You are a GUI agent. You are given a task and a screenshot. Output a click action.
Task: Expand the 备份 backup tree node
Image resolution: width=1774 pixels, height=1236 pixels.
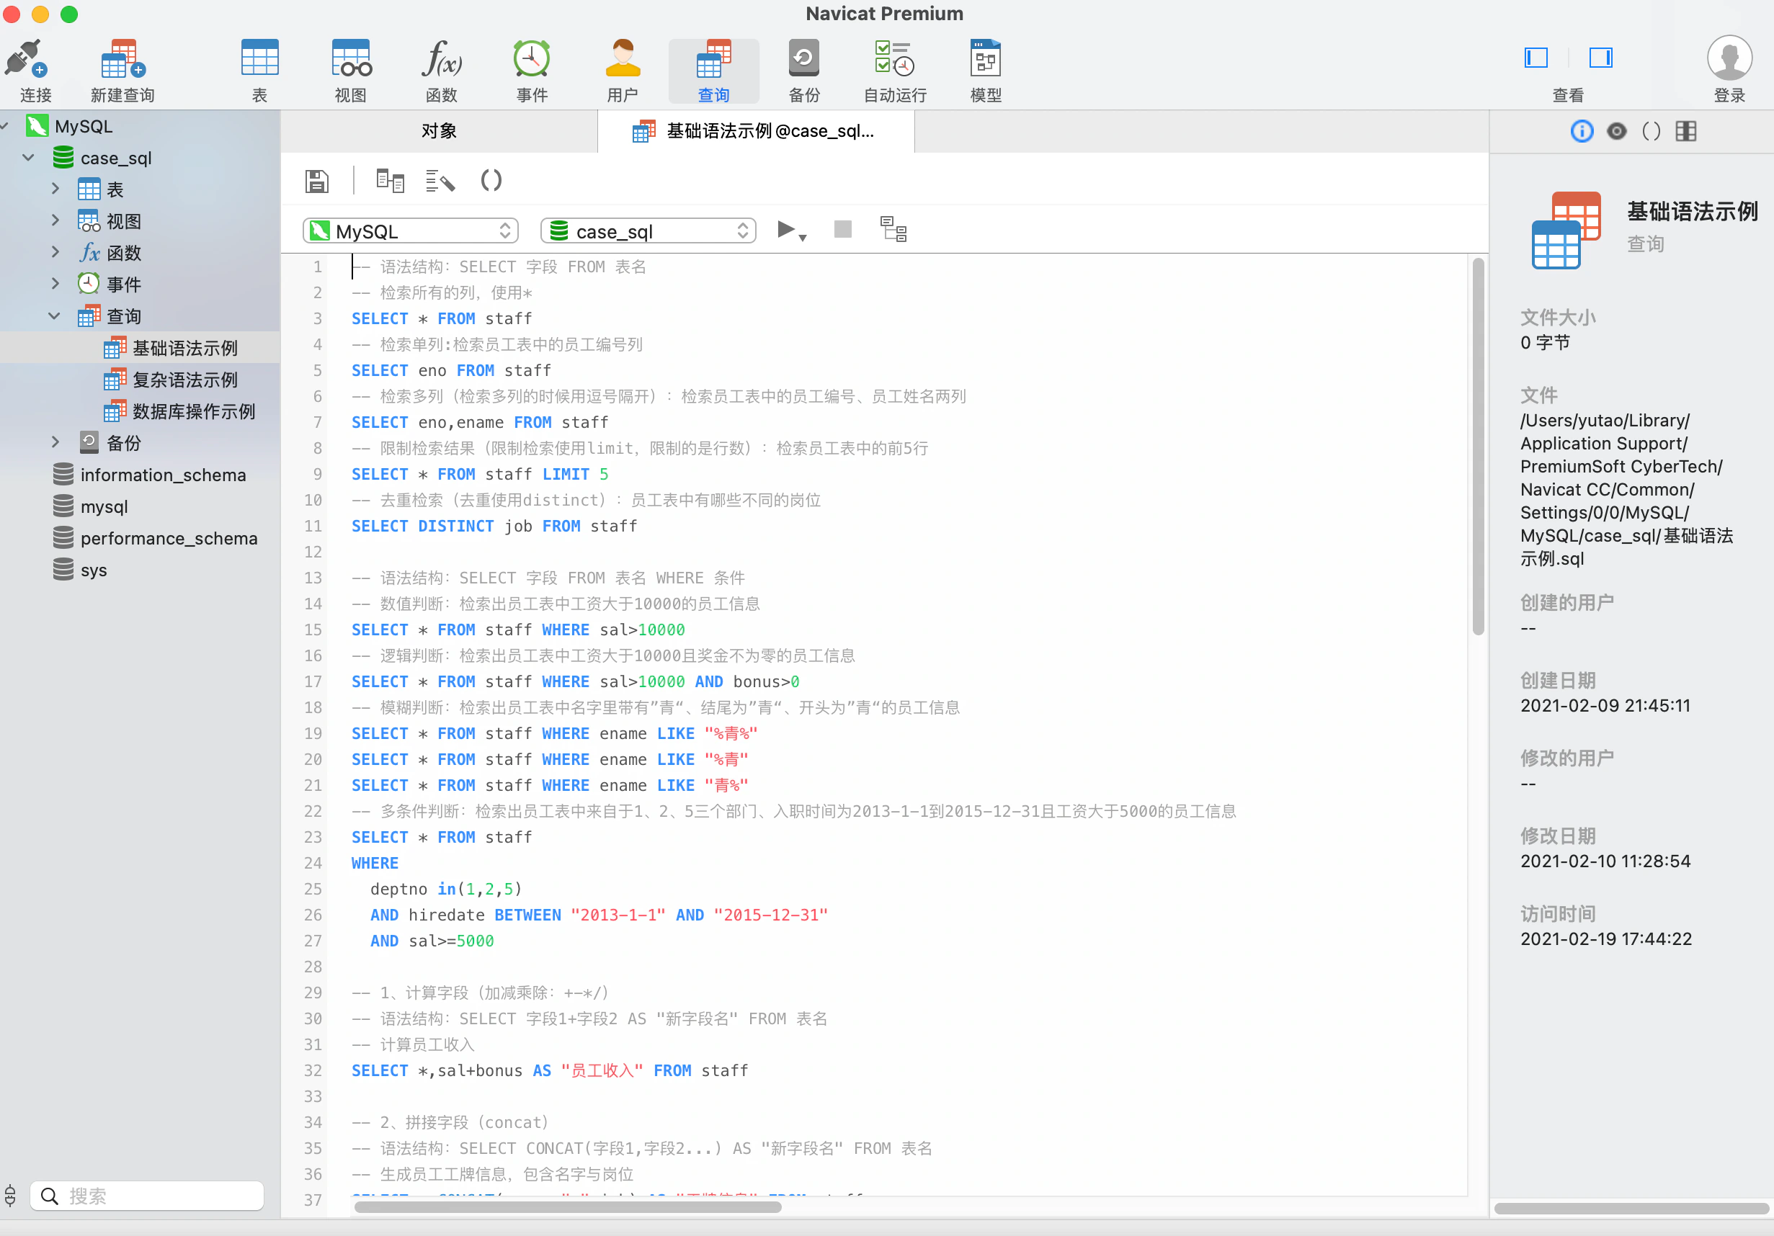click(x=55, y=442)
